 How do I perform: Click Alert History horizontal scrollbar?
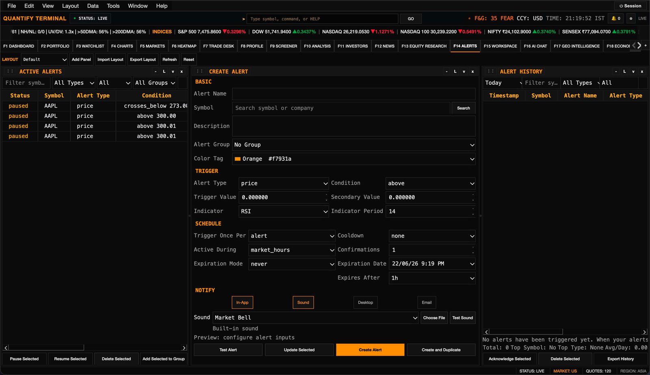(x=526, y=332)
